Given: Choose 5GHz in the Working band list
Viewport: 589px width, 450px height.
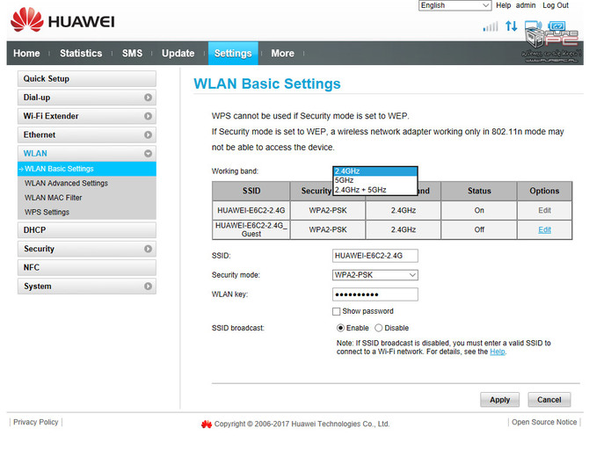Looking at the screenshot, I should (374, 180).
